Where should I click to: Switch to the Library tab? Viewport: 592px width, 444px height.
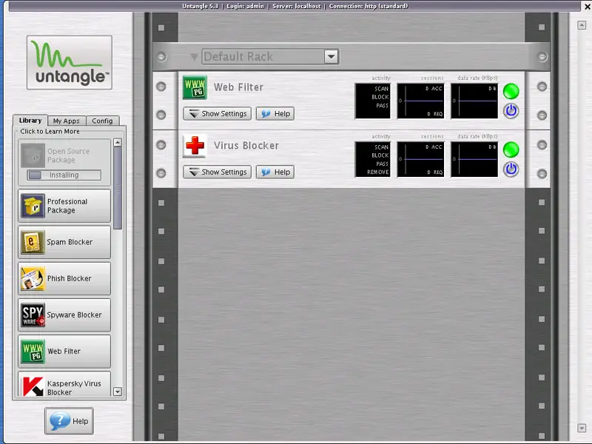[x=30, y=121]
